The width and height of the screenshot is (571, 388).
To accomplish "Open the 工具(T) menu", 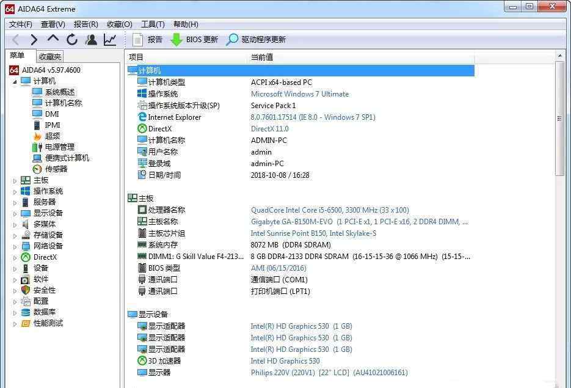I will click(153, 24).
